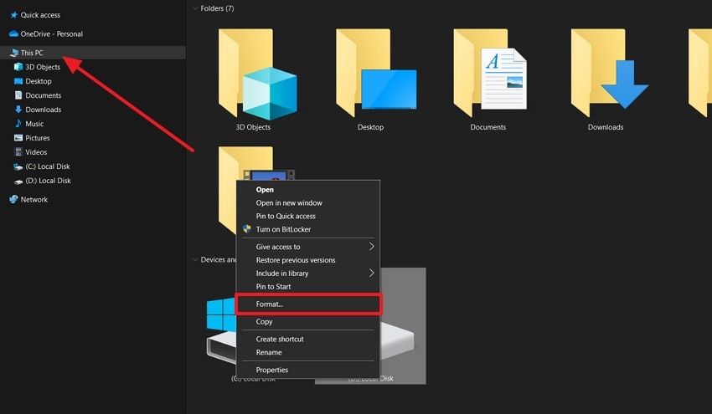Image resolution: width=712 pixels, height=414 pixels.
Task: Click the (C:) Local Disk drive icon in sidebar
Action: pos(18,166)
